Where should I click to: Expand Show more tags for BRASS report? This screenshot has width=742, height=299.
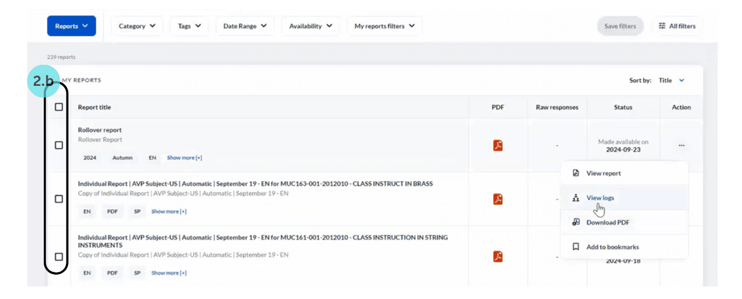169,212
